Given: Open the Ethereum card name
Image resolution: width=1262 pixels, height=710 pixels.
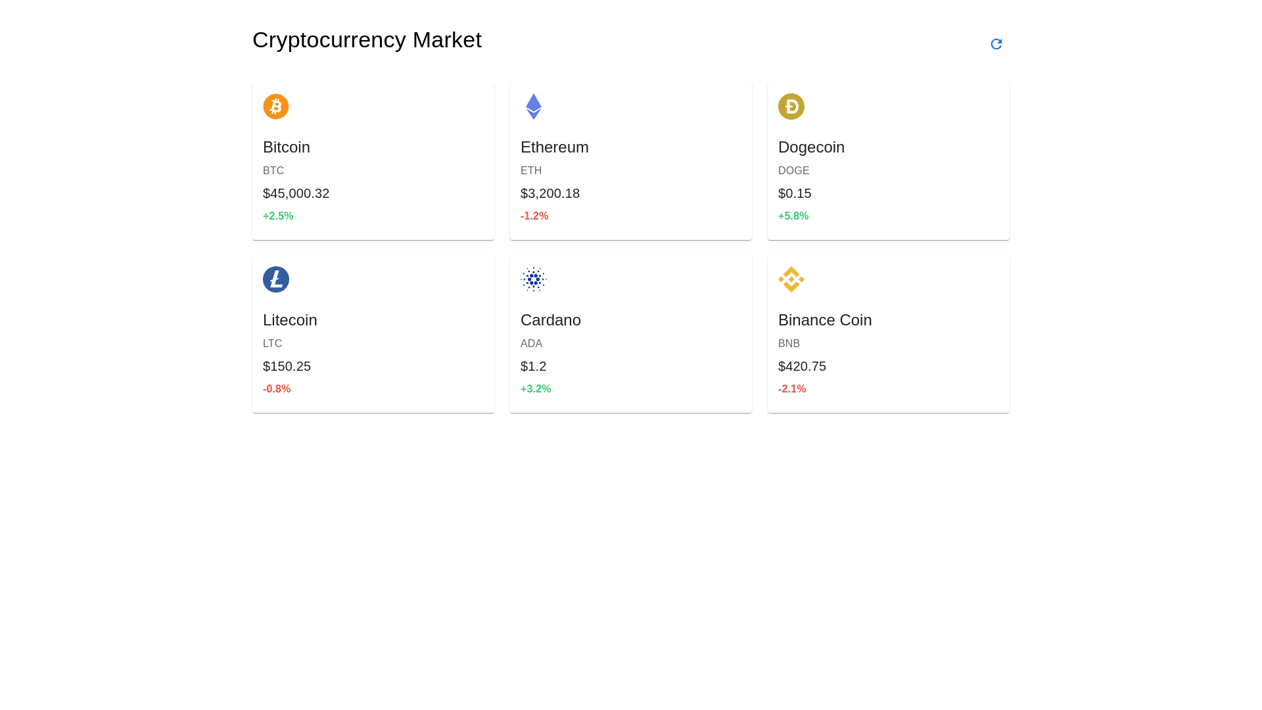Looking at the screenshot, I should pos(554,147).
